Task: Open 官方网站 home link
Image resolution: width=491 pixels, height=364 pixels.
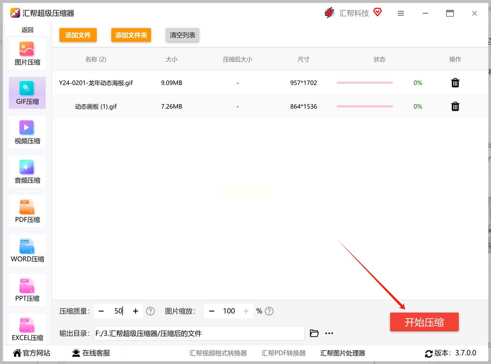Action: [x=32, y=353]
